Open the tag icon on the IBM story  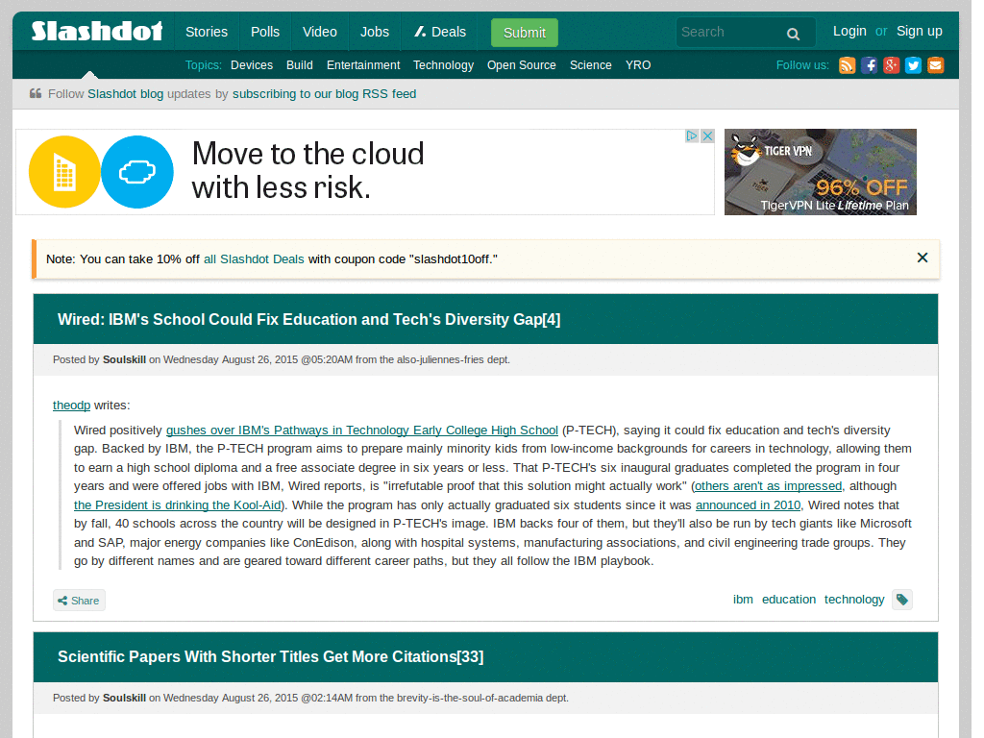click(x=901, y=599)
